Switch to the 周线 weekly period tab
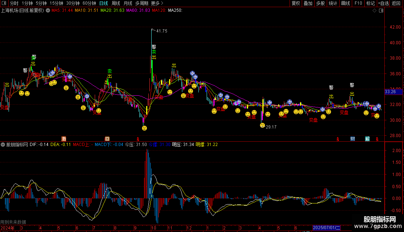The width and height of the screenshot is (404, 232). 116,3
